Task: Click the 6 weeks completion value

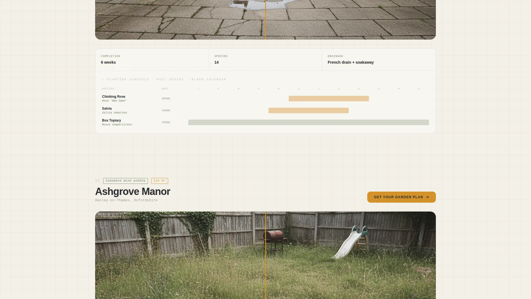Action: 108,62
